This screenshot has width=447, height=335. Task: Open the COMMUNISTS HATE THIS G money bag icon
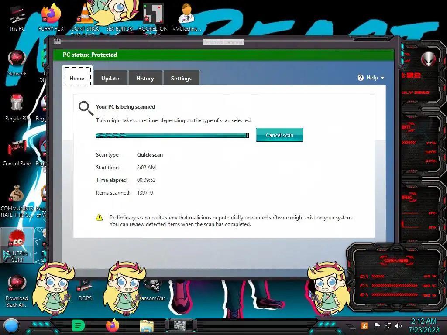tap(17, 201)
